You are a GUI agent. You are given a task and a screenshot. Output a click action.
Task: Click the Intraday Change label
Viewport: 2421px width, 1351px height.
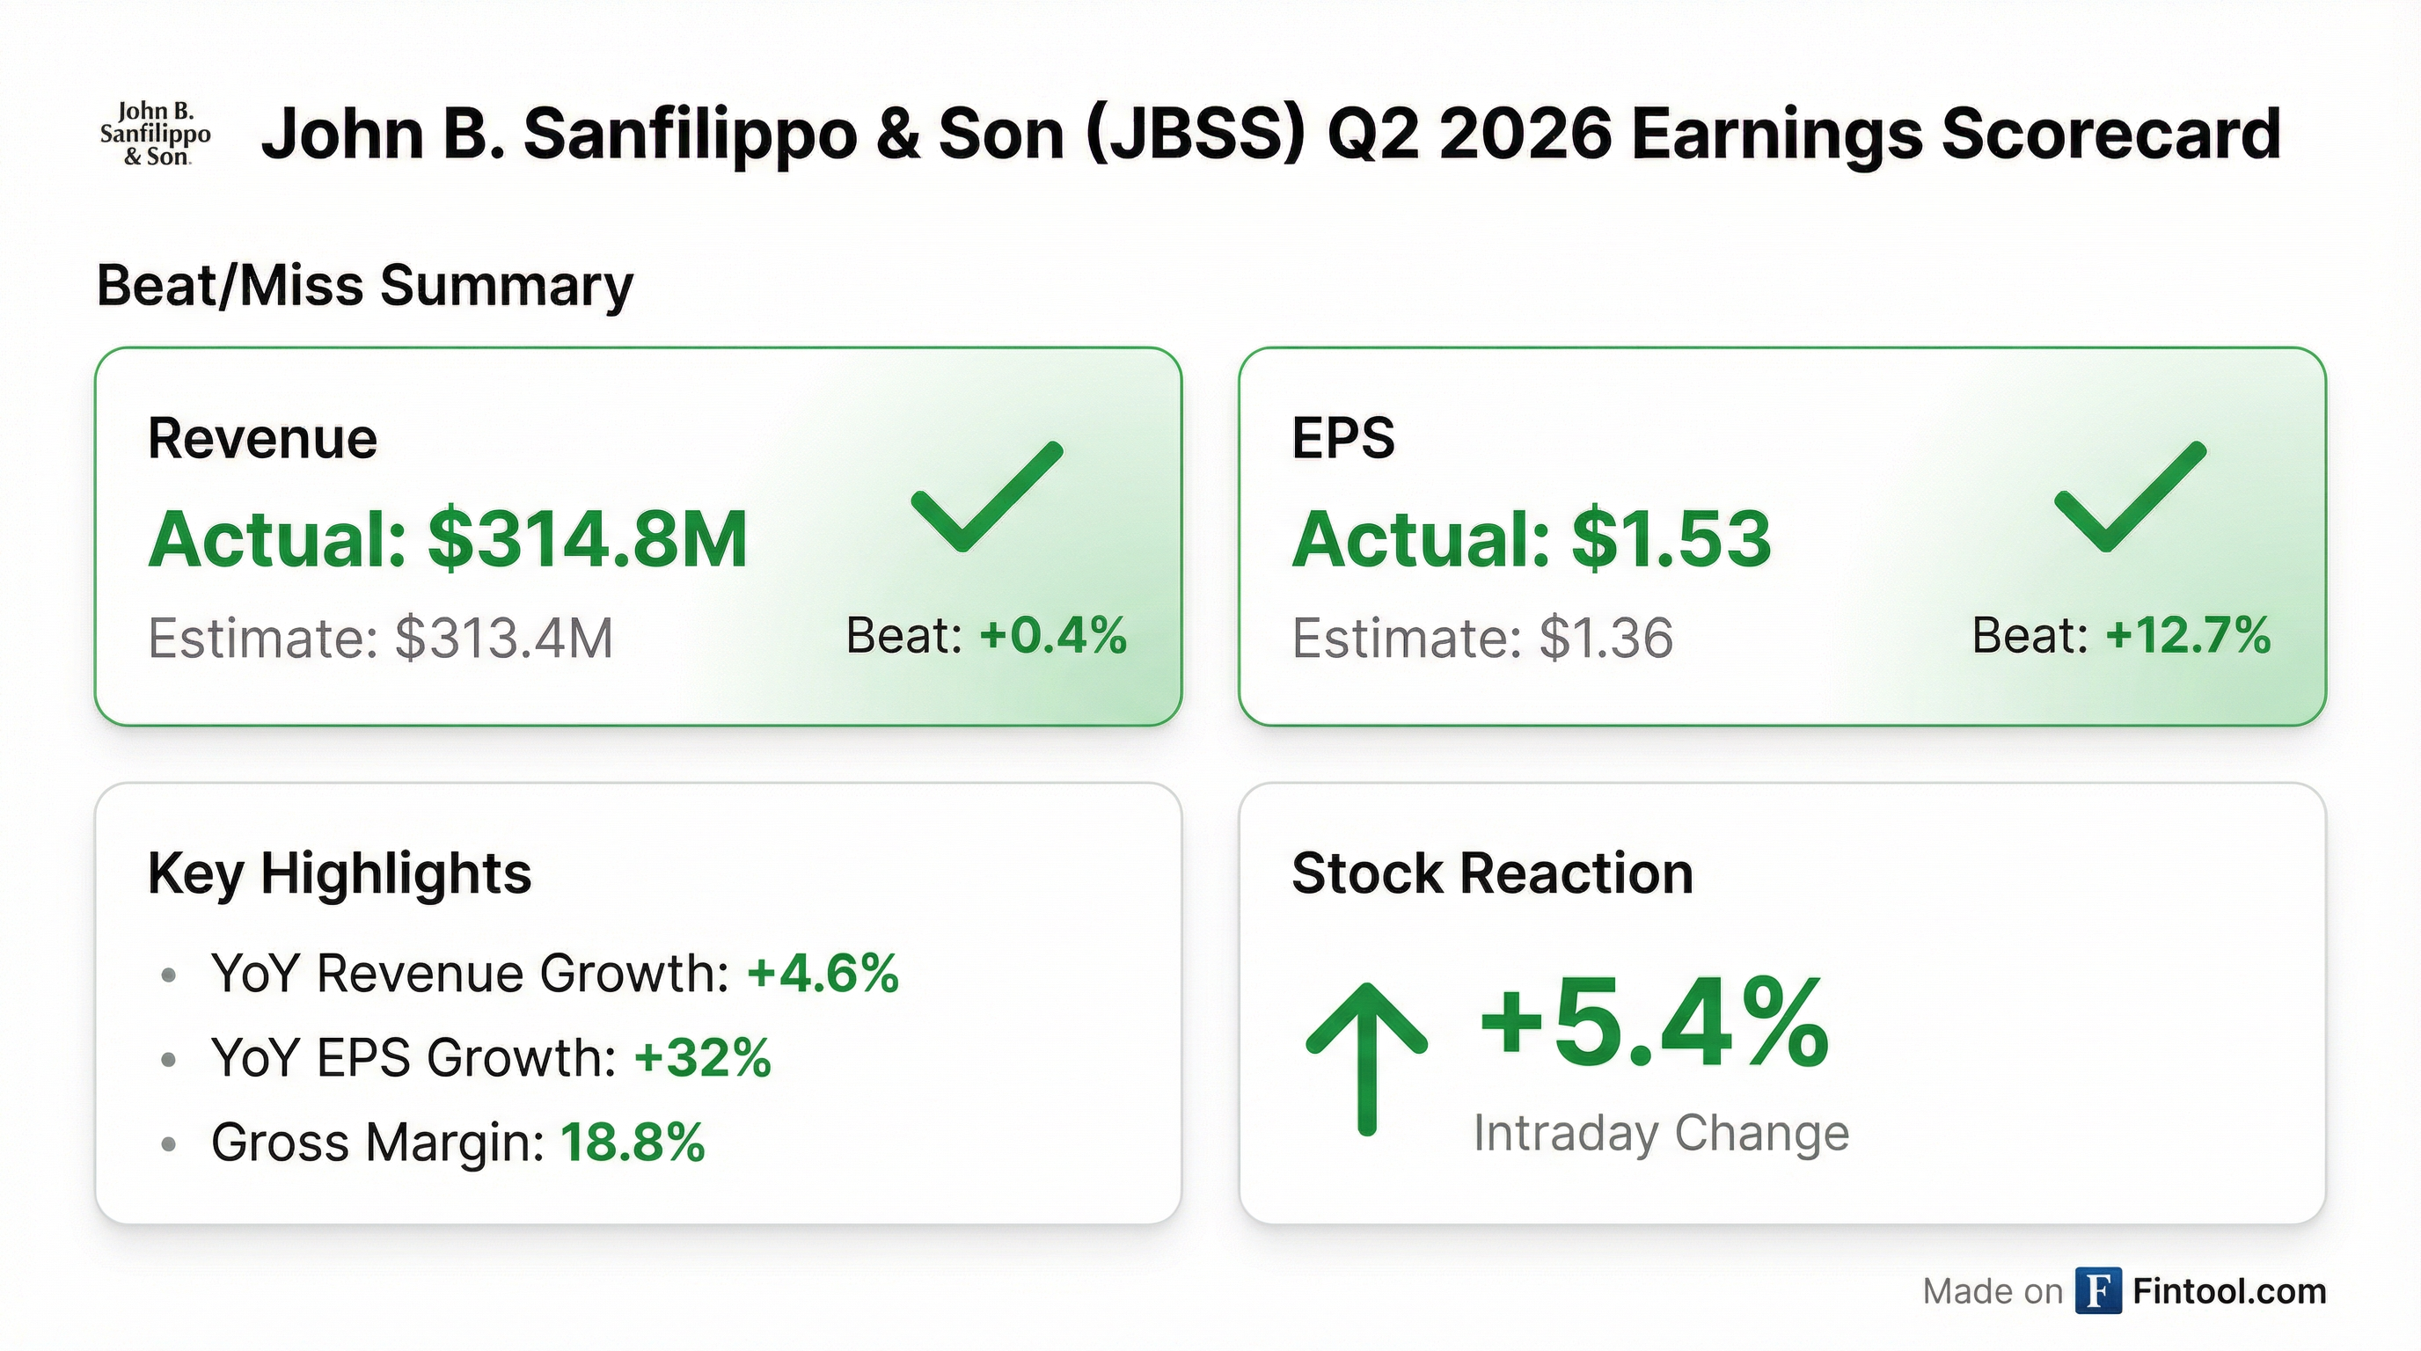tap(1661, 1132)
